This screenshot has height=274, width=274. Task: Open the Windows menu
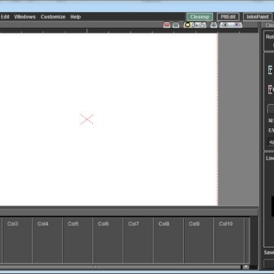[25, 17]
